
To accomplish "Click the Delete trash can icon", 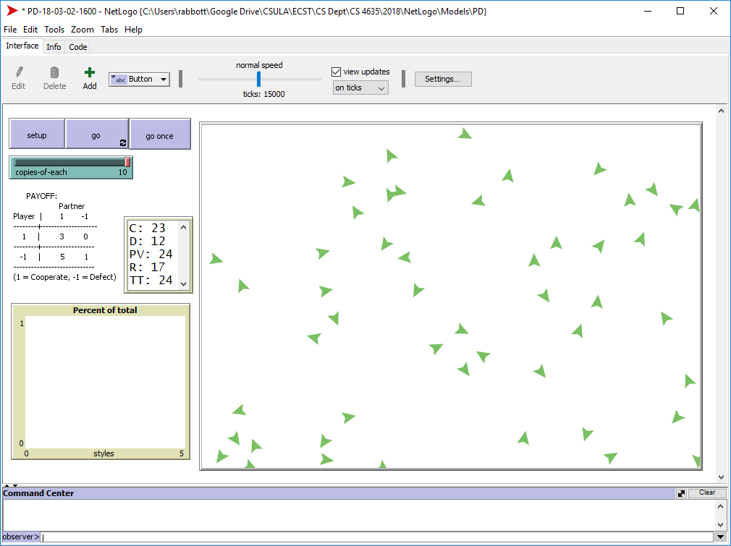I will click(54, 72).
